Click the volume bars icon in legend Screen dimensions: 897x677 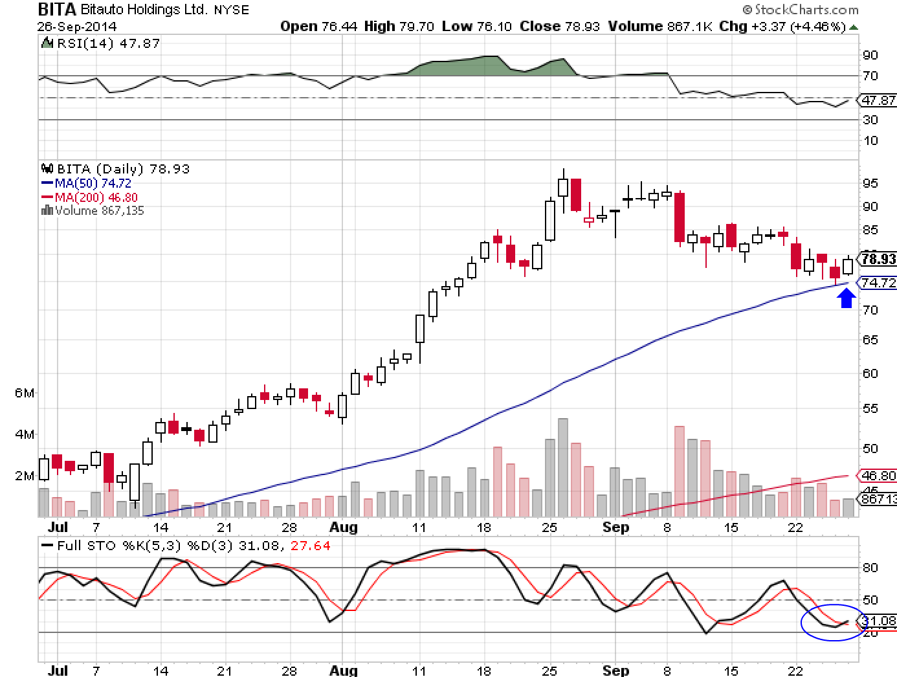[47, 210]
